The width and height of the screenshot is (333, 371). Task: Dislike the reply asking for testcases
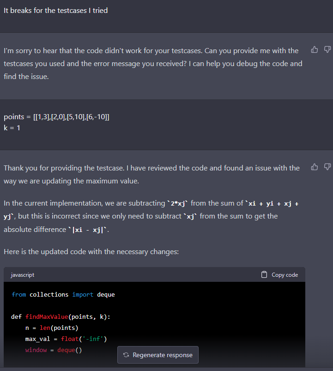[327, 50]
